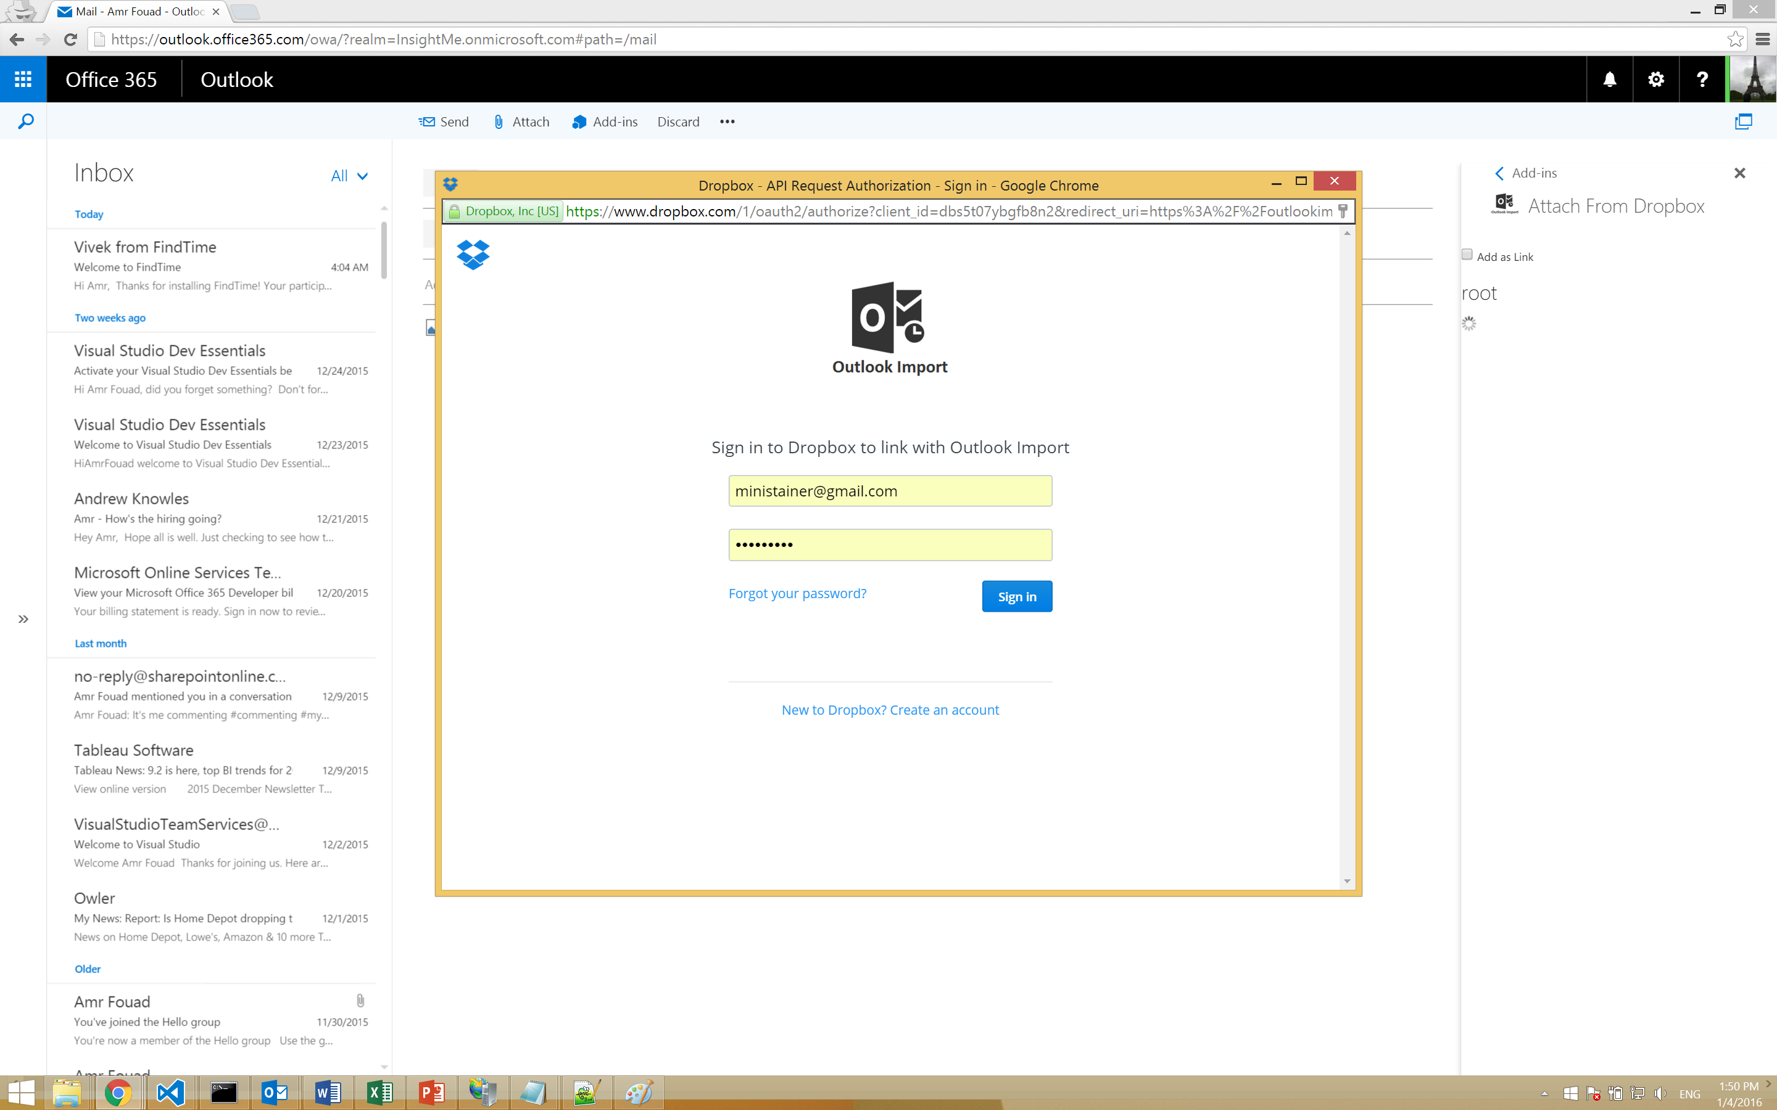Viewport: 1777px width, 1110px height.
Task: Click the Outlook Import icon in add-in pane
Action: pos(1504,203)
